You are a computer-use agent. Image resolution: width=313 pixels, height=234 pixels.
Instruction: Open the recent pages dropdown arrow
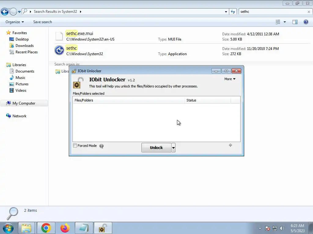point(19,12)
